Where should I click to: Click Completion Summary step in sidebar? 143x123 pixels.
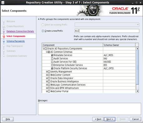click(x=17, y=56)
